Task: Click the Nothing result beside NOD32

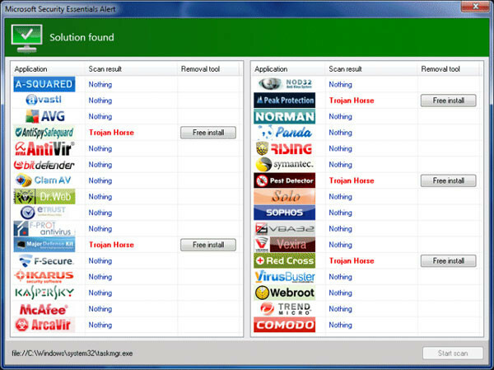Action: pyautogui.click(x=340, y=85)
